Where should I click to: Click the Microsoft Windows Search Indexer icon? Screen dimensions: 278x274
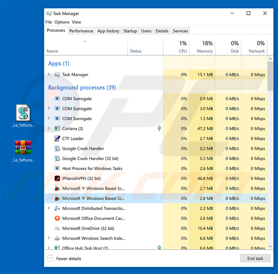[x=57, y=238]
